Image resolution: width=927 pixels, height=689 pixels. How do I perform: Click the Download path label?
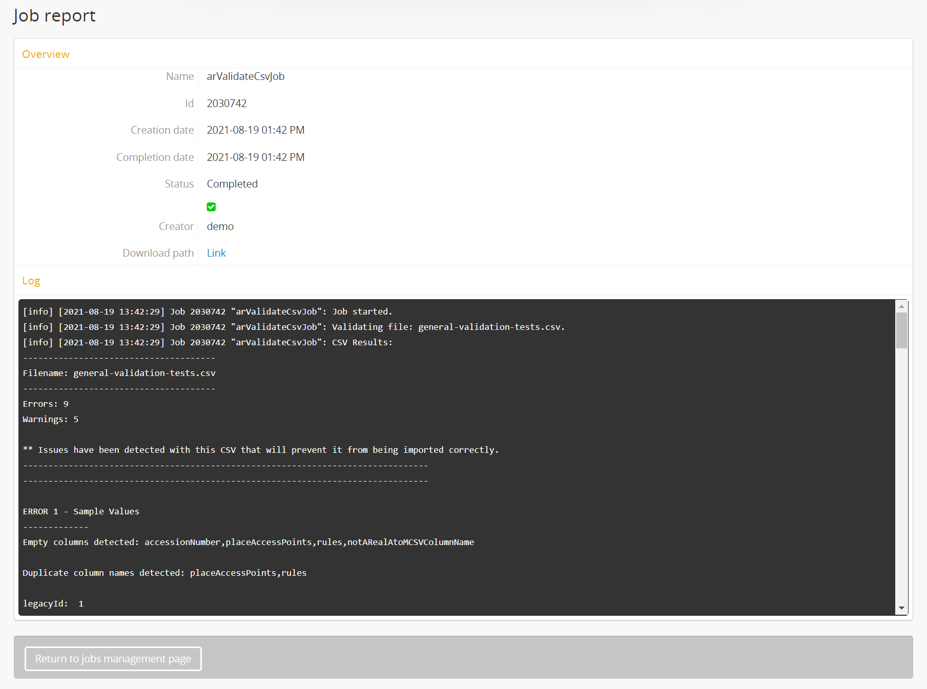pos(158,253)
